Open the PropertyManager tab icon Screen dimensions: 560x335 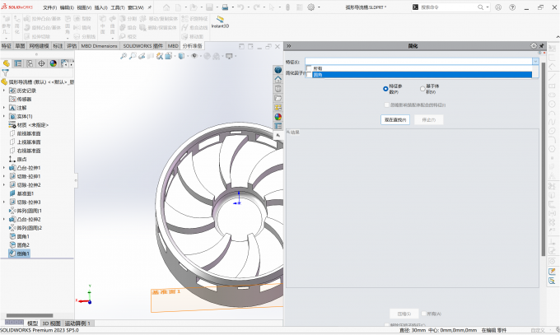click(x=18, y=63)
